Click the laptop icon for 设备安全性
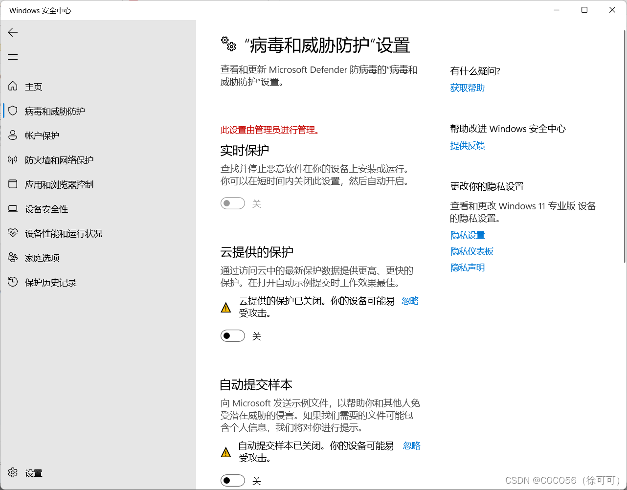627x490 pixels. (13, 209)
